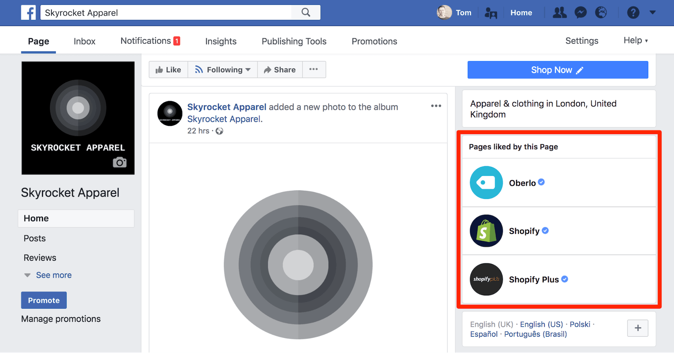
Task: Click the Facebook logo icon
Action: point(28,13)
